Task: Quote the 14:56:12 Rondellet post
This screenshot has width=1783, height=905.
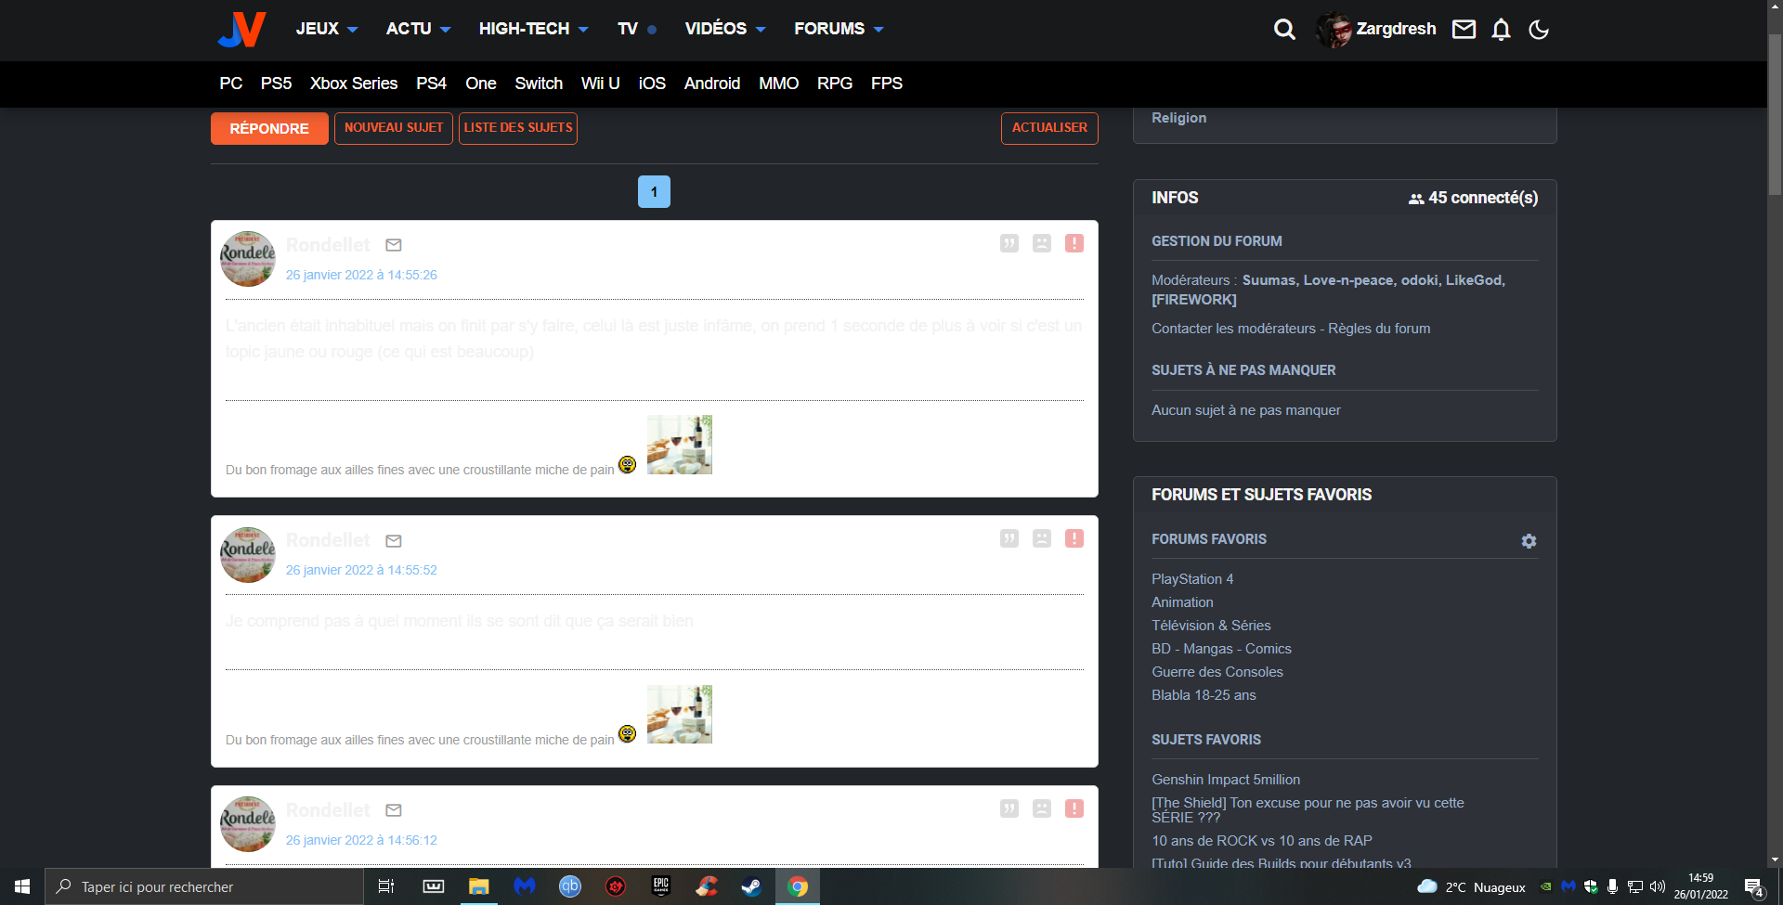Action: coord(1009,808)
